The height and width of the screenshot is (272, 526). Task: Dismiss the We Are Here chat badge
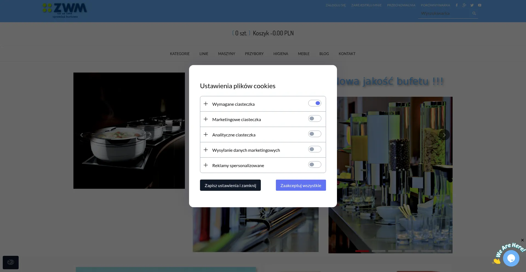click(x=522, y=240)
